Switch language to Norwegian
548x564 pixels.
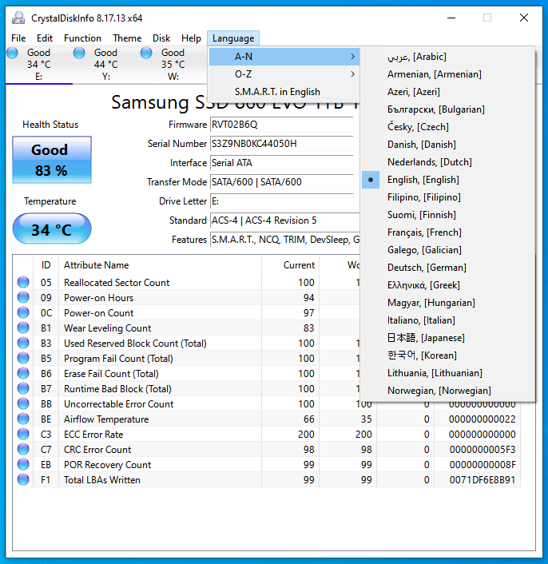447,391
